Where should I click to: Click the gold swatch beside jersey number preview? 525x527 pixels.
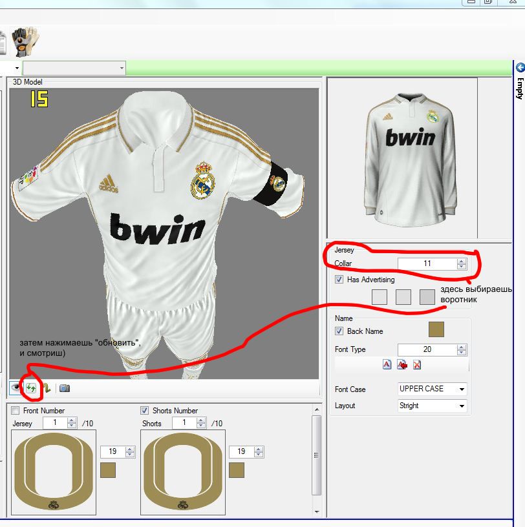click(108, 470)
